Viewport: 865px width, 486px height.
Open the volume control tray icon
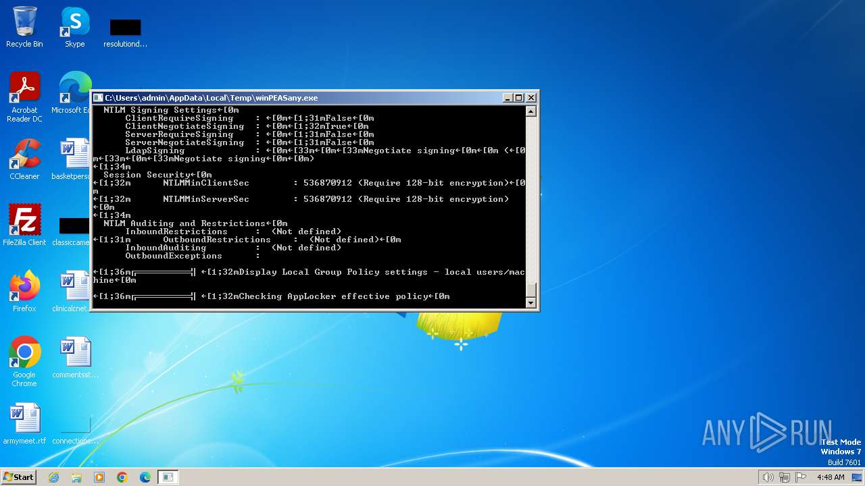(768, 477)
